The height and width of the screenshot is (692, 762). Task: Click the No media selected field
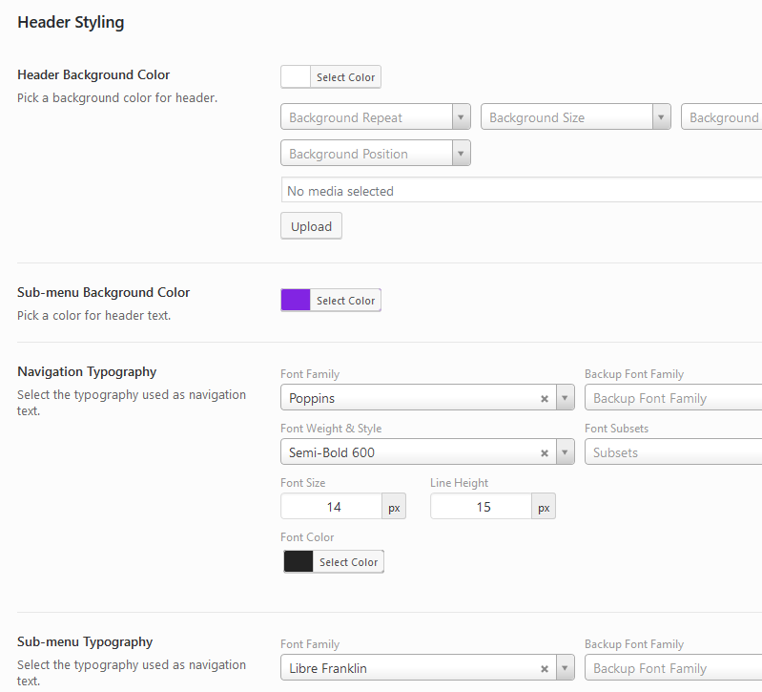coord(521,191)
